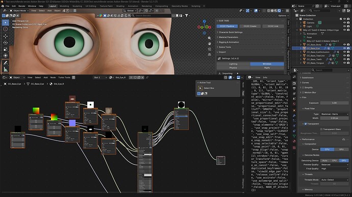
Task: Open the Slot 1 material slot dropdown
Action: (100, 77)
